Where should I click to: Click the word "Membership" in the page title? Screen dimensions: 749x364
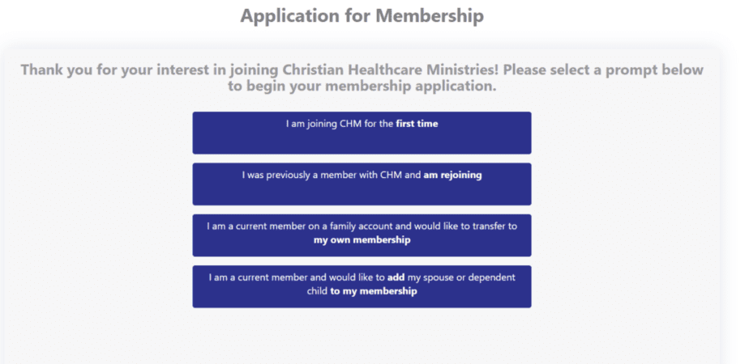coord(430,15)
